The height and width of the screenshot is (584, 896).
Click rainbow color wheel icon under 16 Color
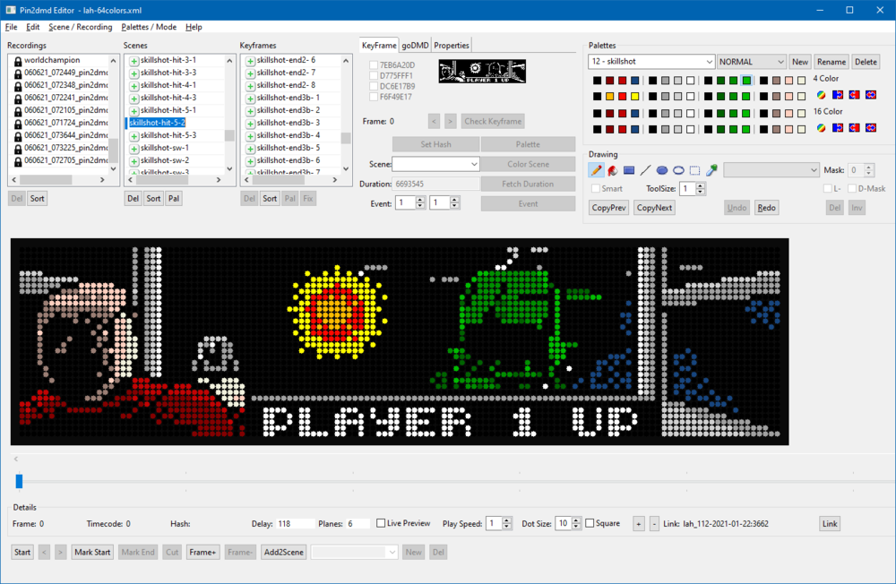[x=821, y=128]
